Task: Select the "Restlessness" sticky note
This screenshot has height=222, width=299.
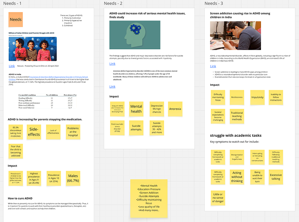Action: coord(237,97)
